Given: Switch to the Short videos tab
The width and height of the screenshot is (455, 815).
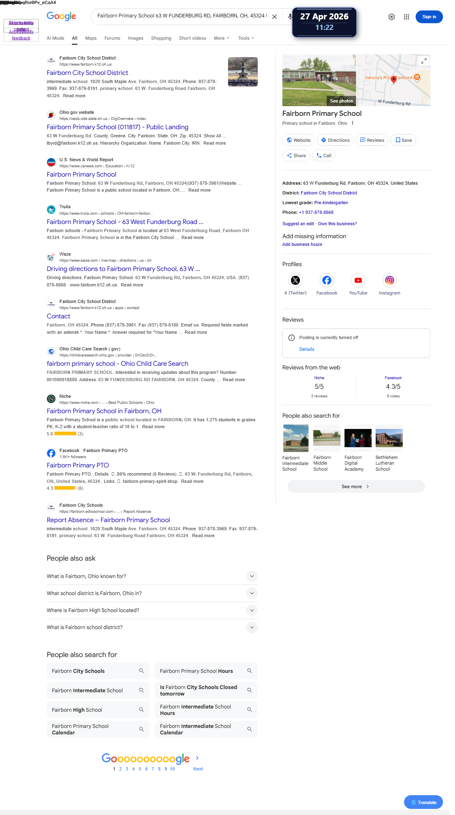Looking at the screenshot, I should pos(193,38).
